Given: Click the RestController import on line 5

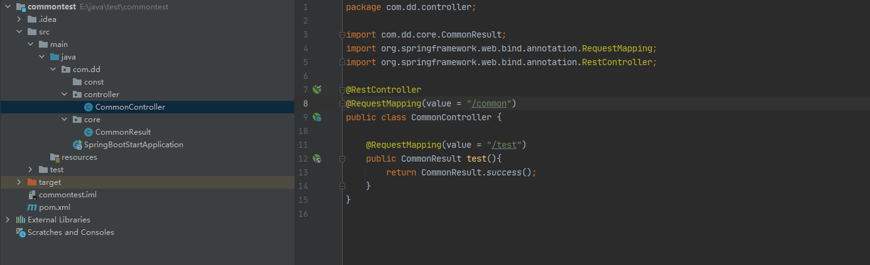Looking at the screenshot, I should coord(502,62).
